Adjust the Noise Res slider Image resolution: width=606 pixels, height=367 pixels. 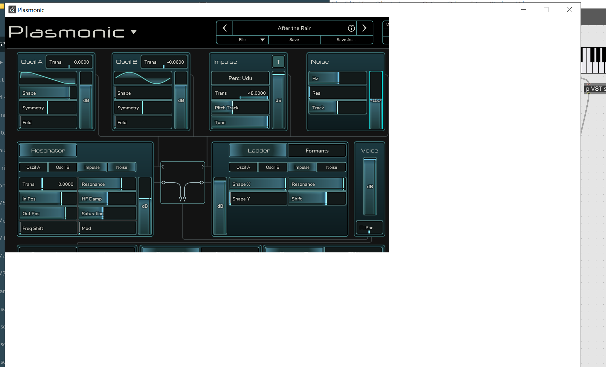[338, 93]
